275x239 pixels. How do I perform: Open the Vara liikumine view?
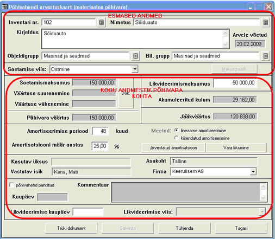pos(236,148)
